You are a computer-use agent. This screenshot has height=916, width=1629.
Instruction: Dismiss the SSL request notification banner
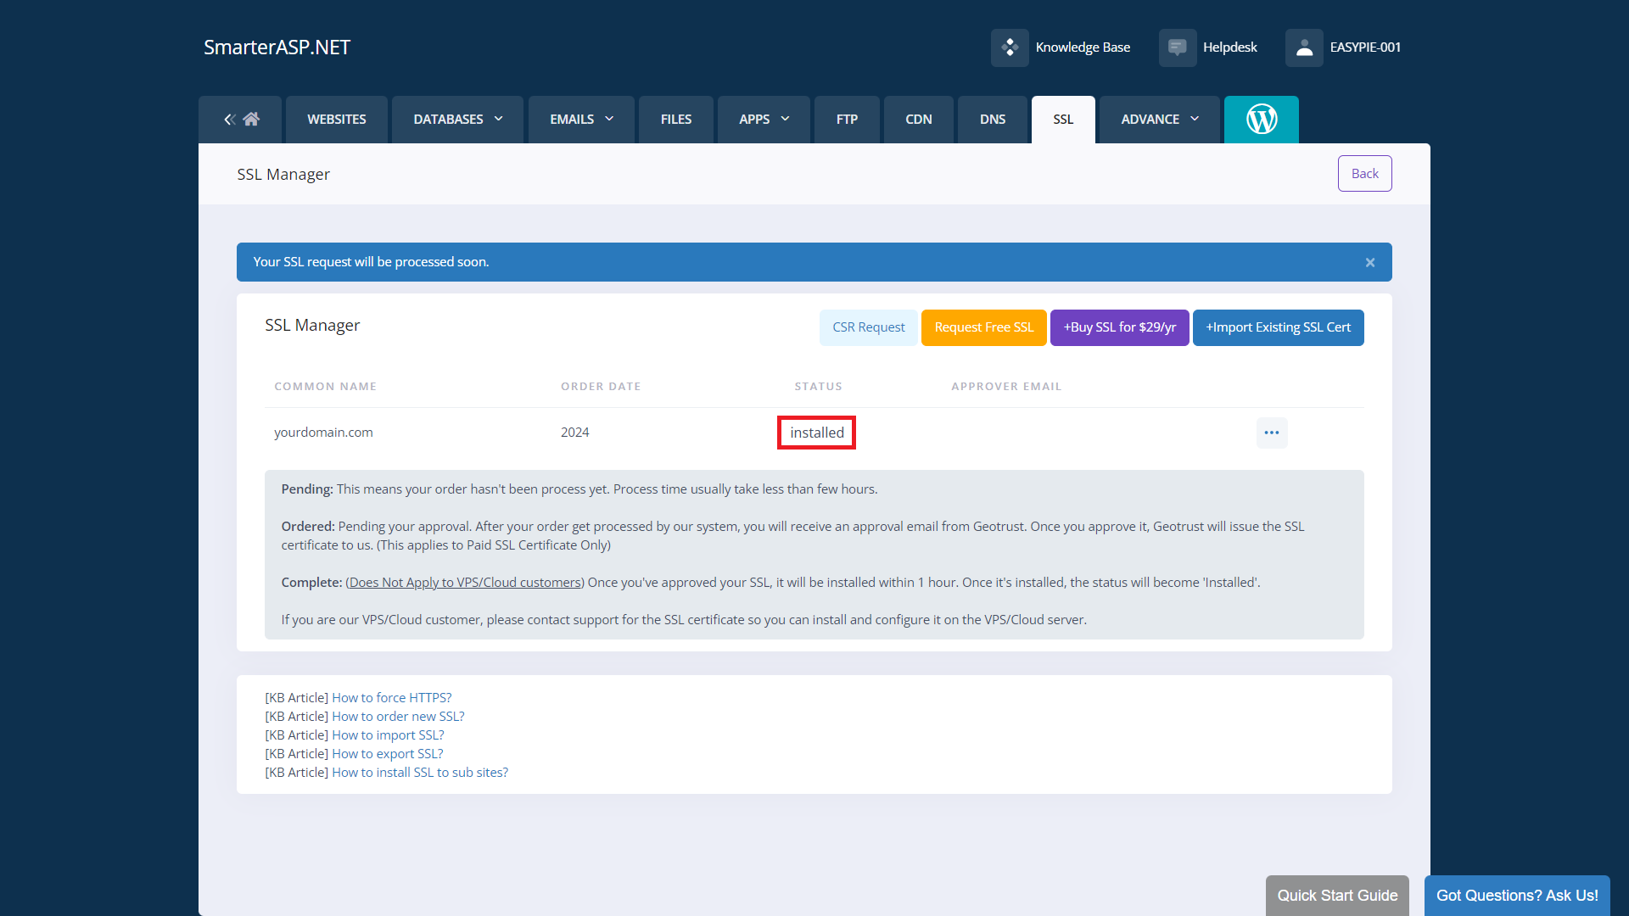[x=1369, y=262]
